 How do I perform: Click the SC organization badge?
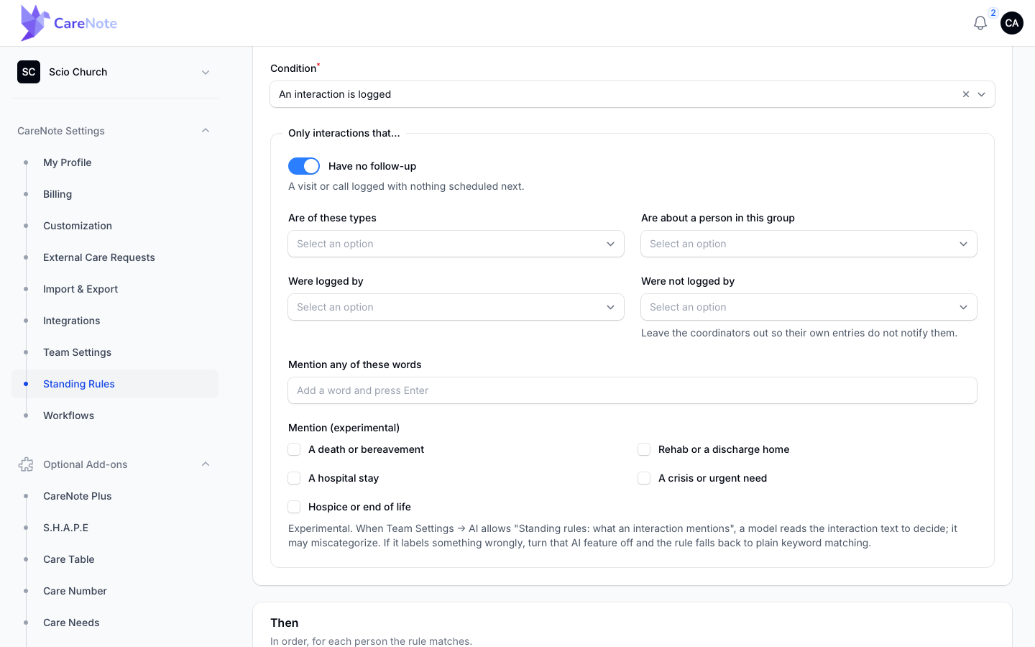[29, 72]
